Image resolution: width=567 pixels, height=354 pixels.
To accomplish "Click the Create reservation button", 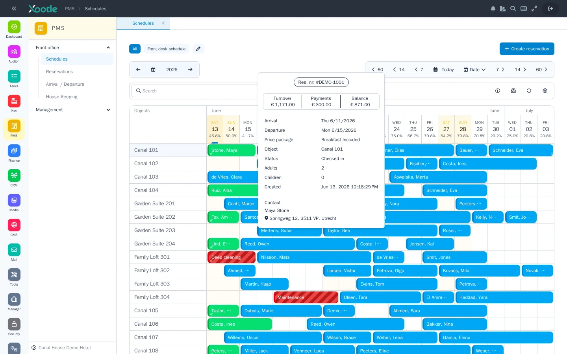I will pos(527,49).
